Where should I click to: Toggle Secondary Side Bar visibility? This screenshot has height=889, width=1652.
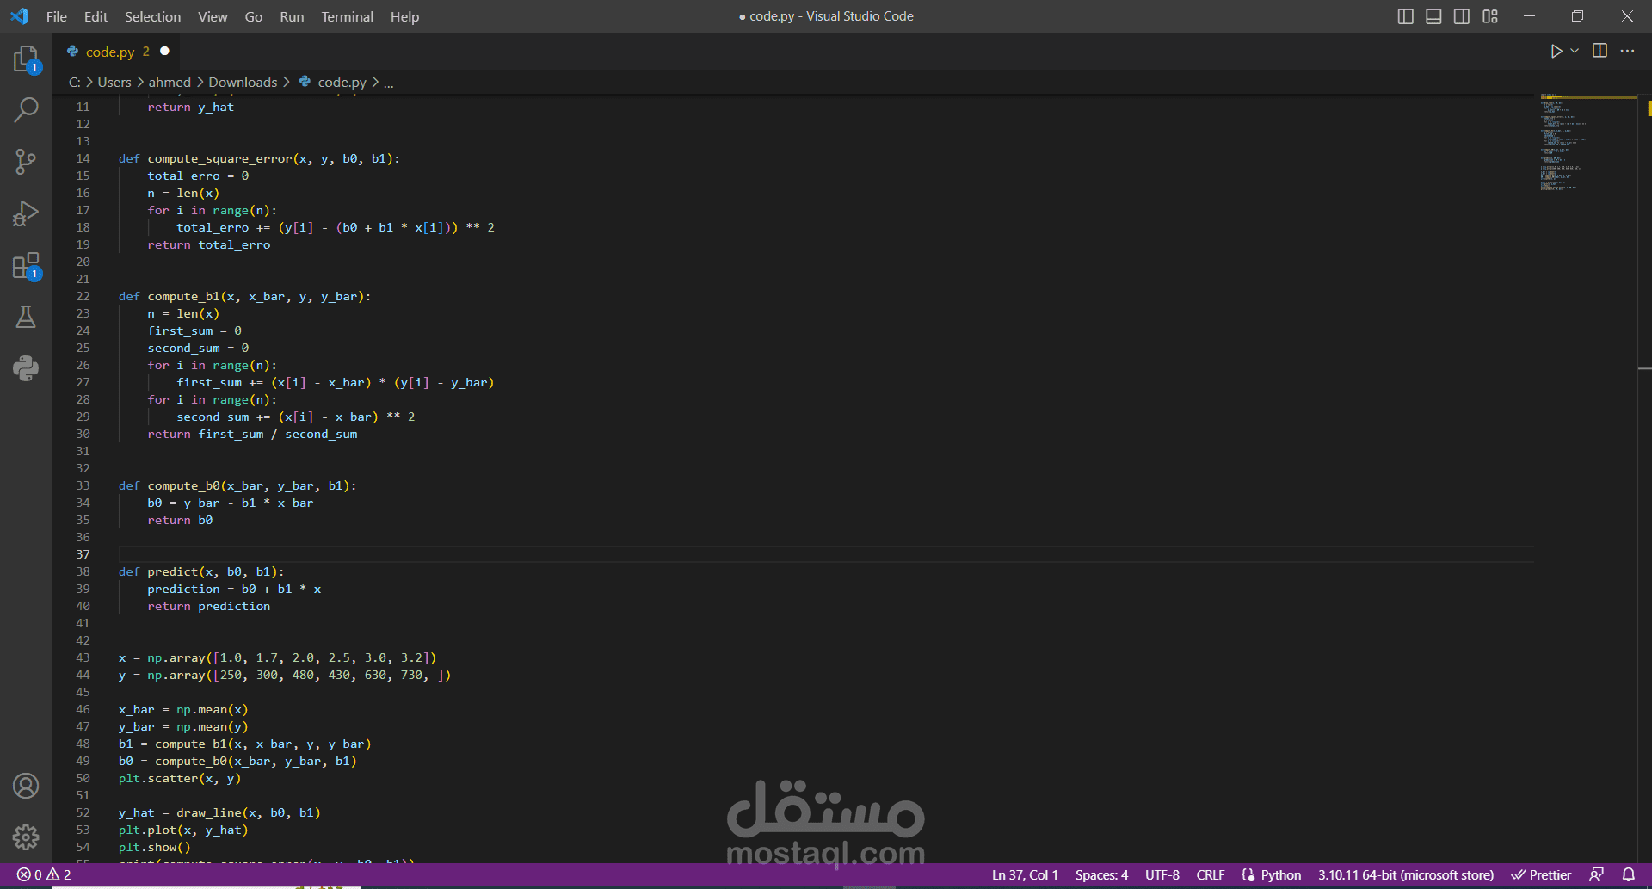tap(1462, 16)
